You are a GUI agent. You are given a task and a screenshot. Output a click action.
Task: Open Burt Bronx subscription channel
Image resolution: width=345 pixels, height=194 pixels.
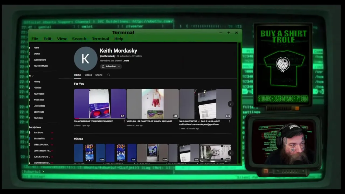tap(38, 133)
